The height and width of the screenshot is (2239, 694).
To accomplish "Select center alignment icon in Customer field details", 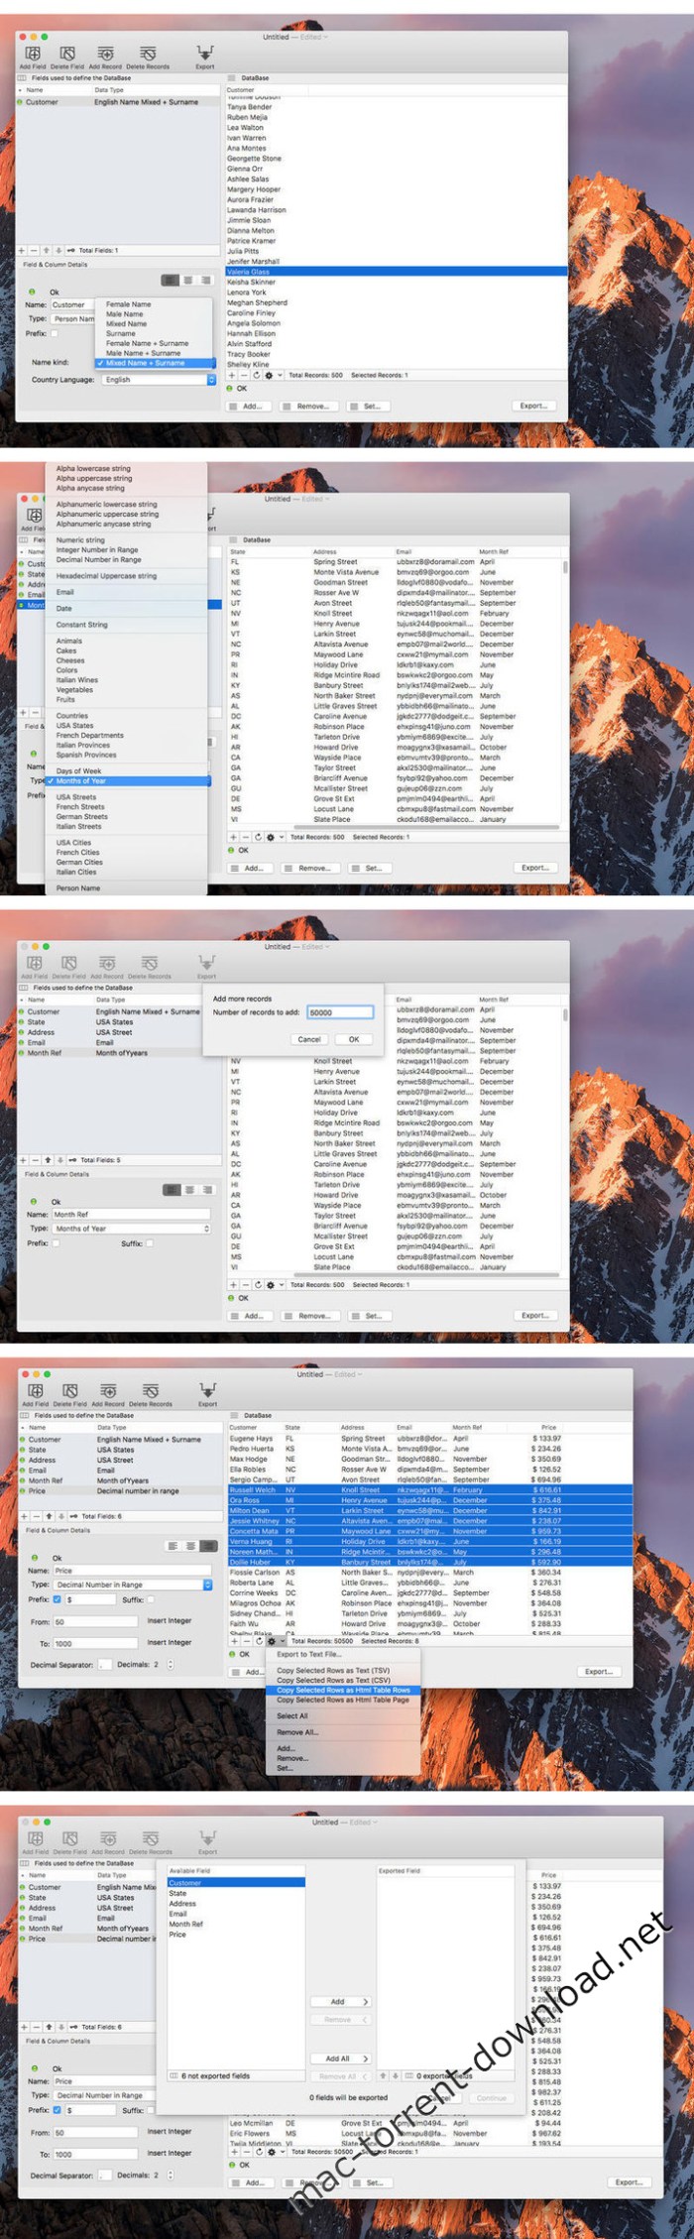I will click(x=188, y=281).
